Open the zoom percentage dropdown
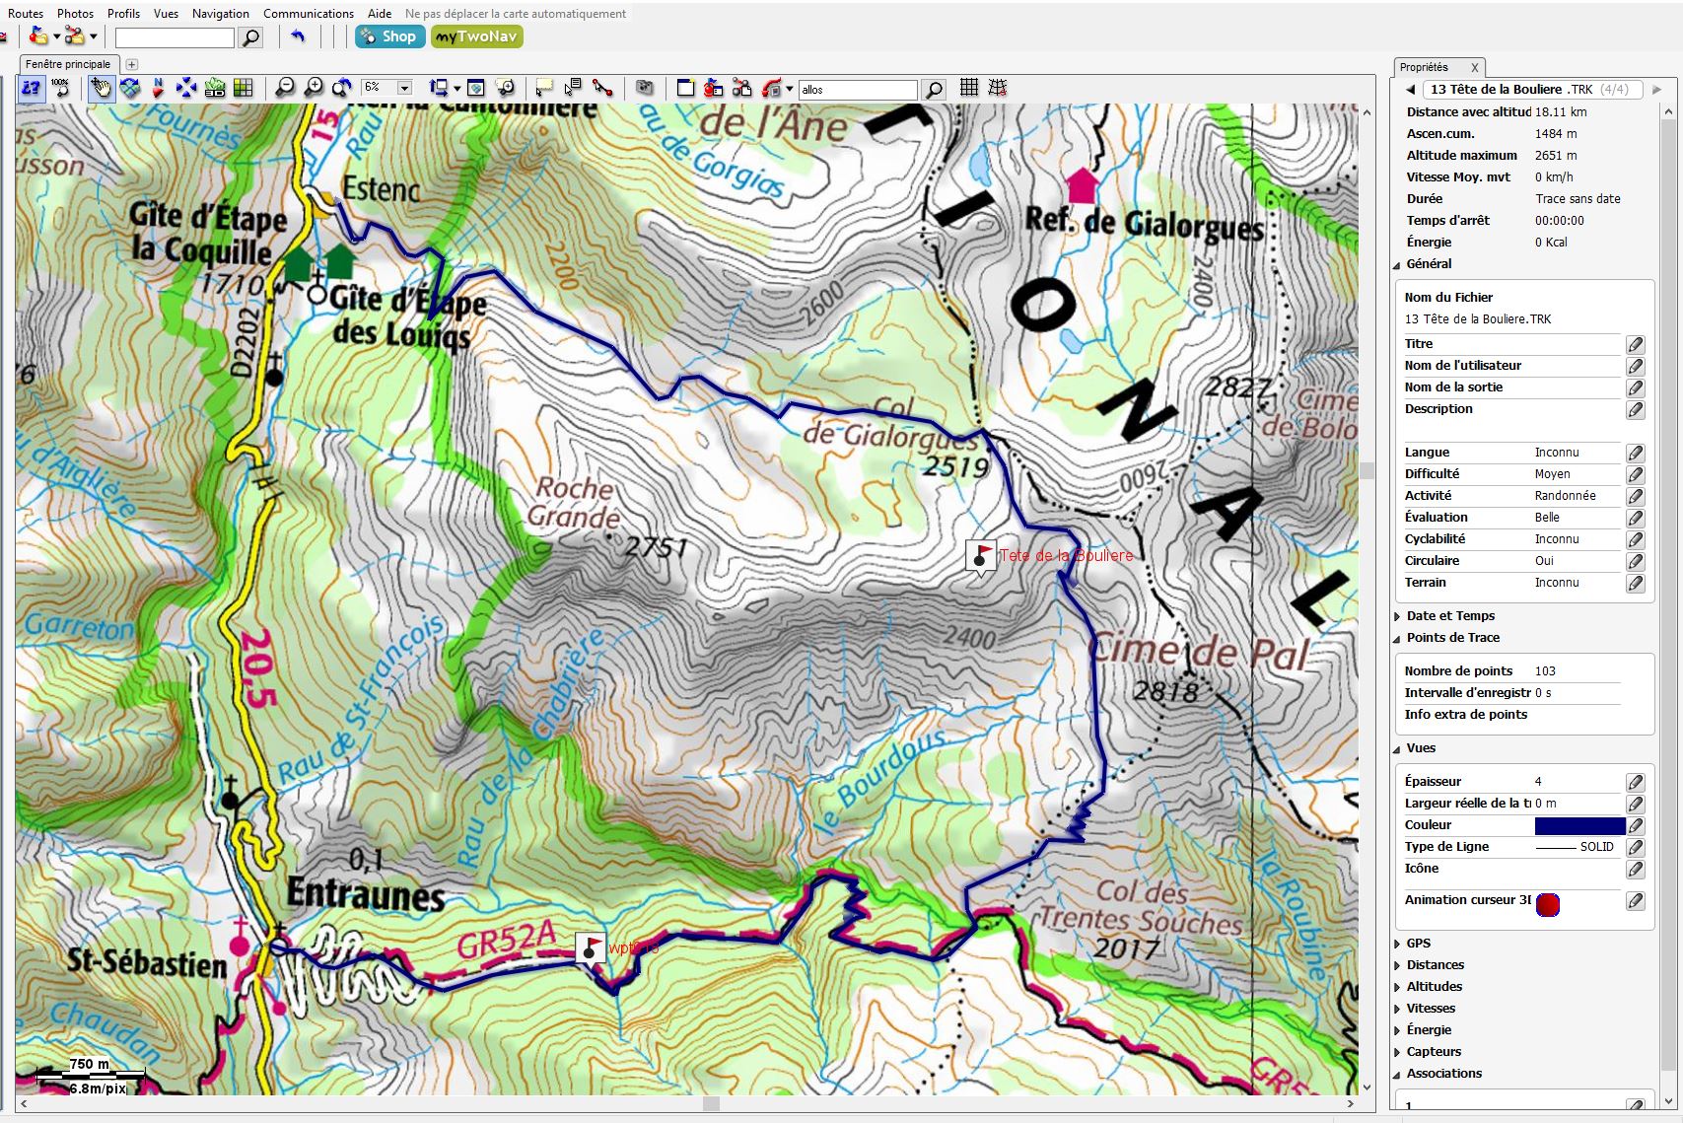 (x=404, y=89)
